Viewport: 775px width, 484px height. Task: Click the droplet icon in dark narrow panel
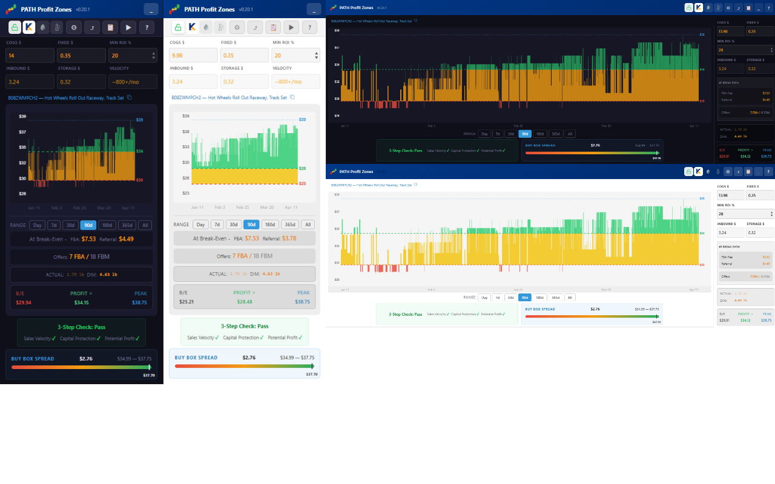(42, 27)
